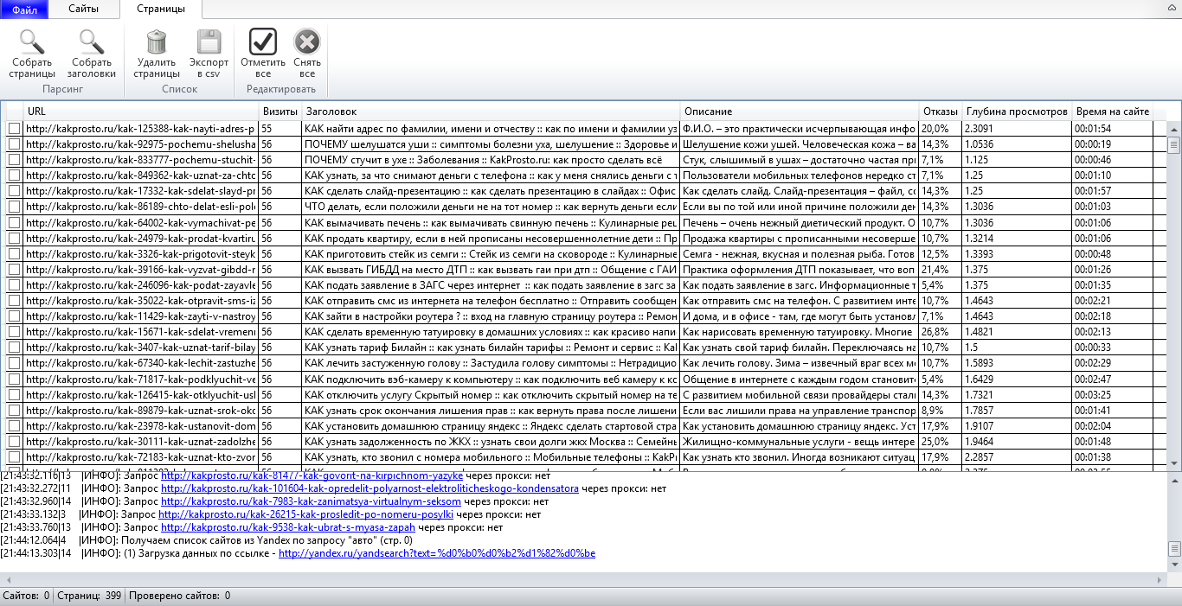This screenshot has height=606, width=1182.
Task: Open the yandex.ru/yandsearch link in log
Action: [436, 553]
